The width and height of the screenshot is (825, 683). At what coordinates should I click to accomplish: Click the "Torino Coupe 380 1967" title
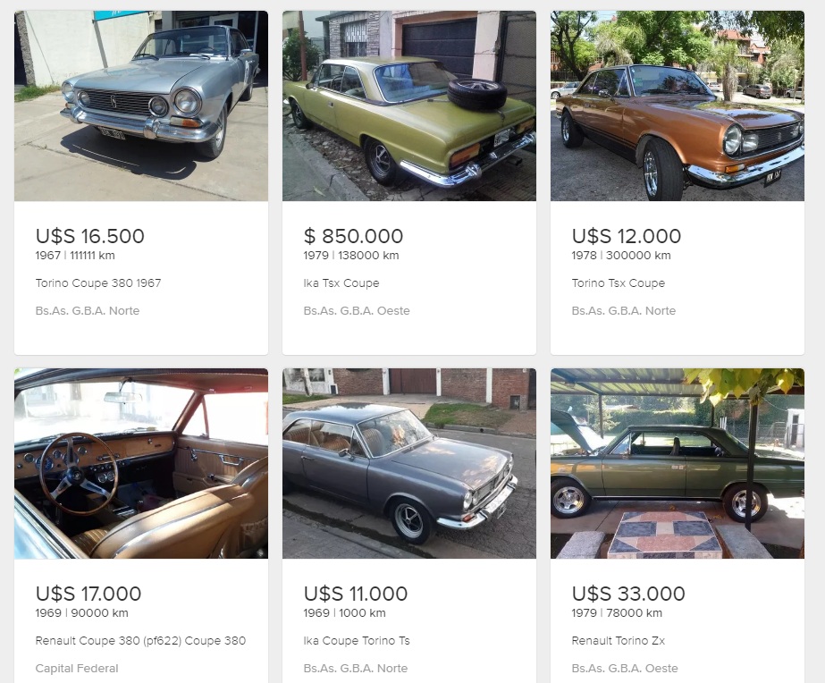point(98,283)
